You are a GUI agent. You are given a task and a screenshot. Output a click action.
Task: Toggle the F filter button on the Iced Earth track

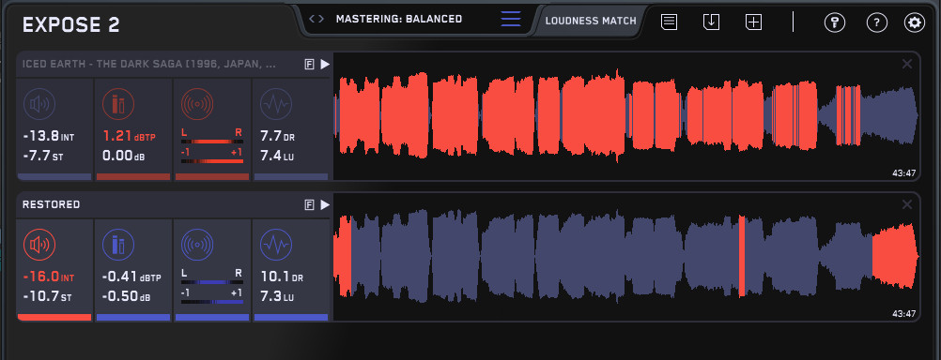tap(310, 65)
